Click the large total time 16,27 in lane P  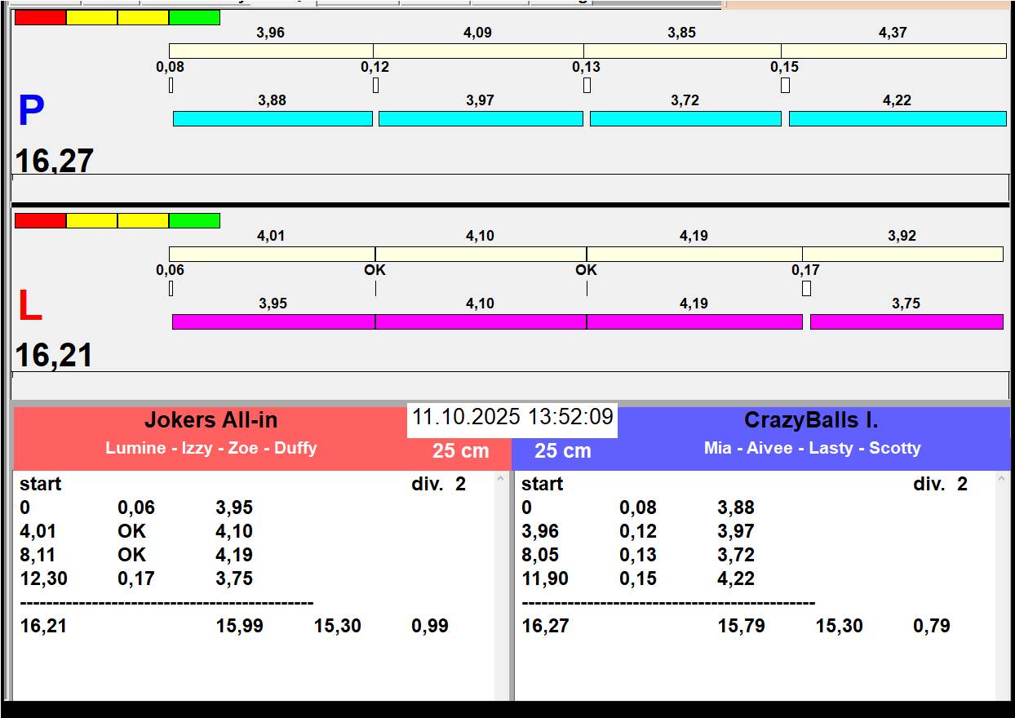tap(54, 161)
